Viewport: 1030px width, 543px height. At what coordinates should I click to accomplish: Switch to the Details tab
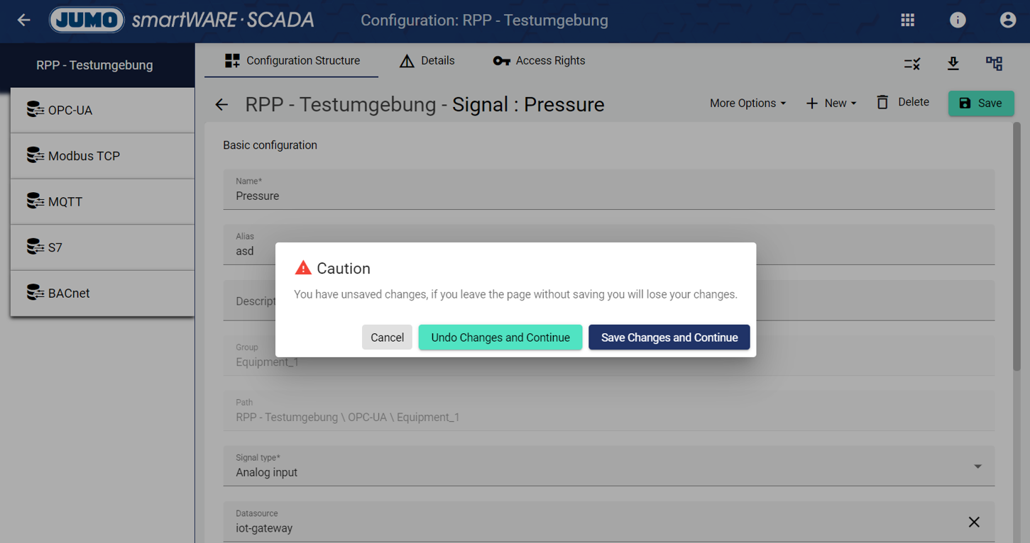pyautogui.click(x=427, y=61)
